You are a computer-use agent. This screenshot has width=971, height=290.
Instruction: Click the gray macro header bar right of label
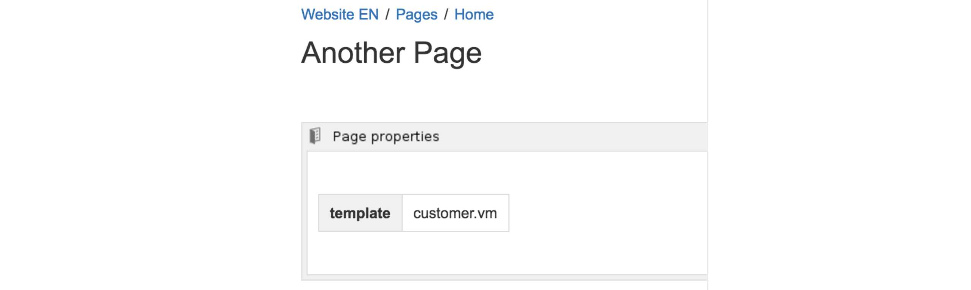click(570, 136)
